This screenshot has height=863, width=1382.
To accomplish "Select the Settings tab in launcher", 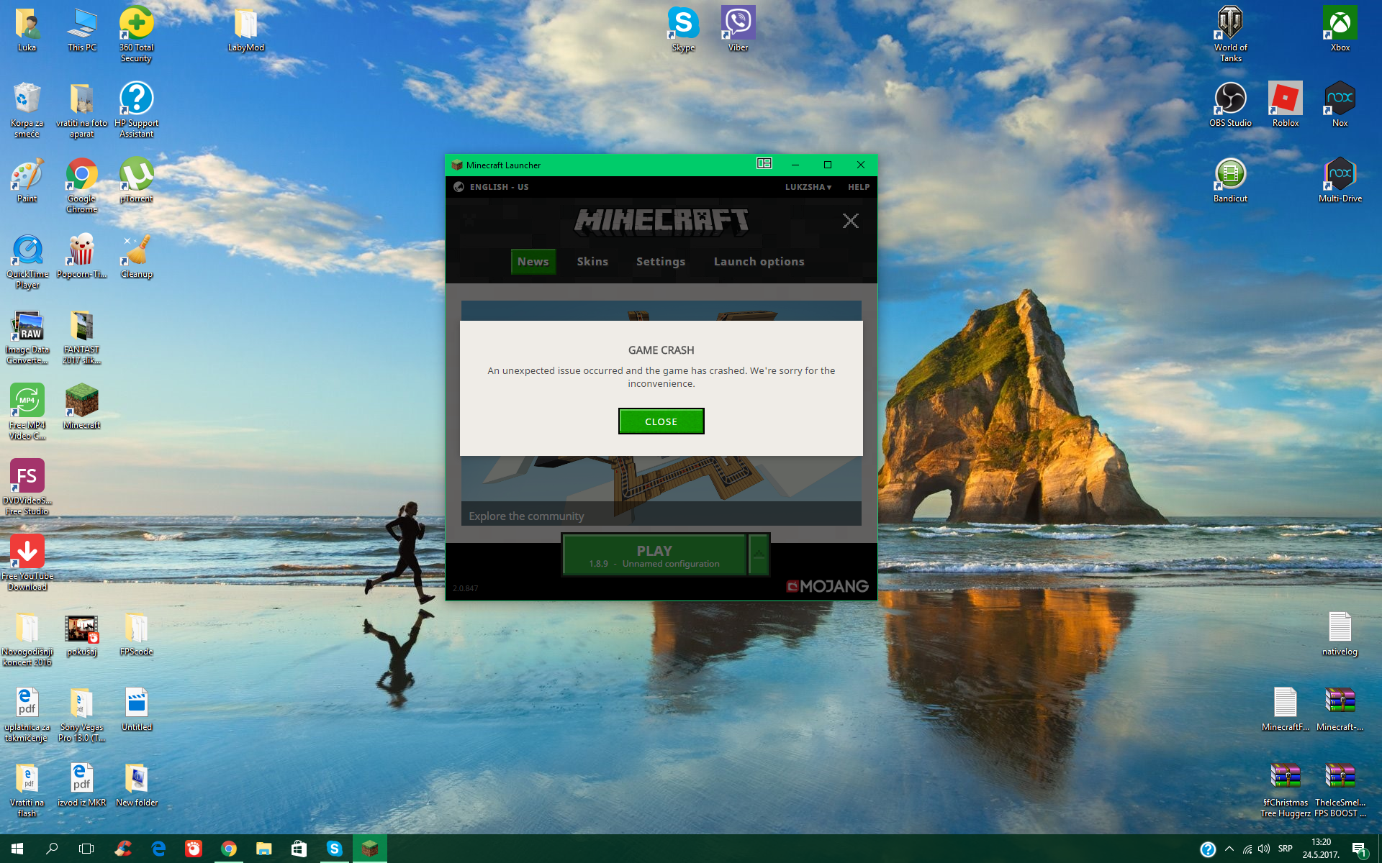I will tap(660, 262).
